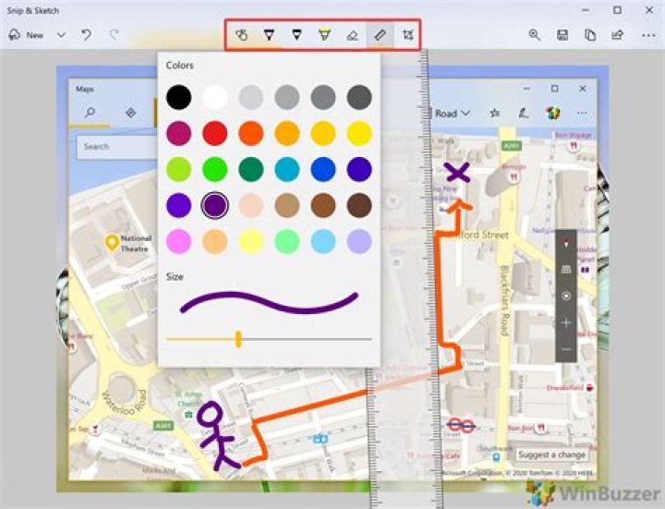The image size is (665, 509).
Task: Redo the last stroke
Action: (115, 35)
